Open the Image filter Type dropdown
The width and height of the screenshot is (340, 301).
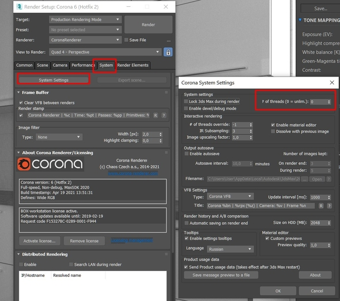[59, 137]
